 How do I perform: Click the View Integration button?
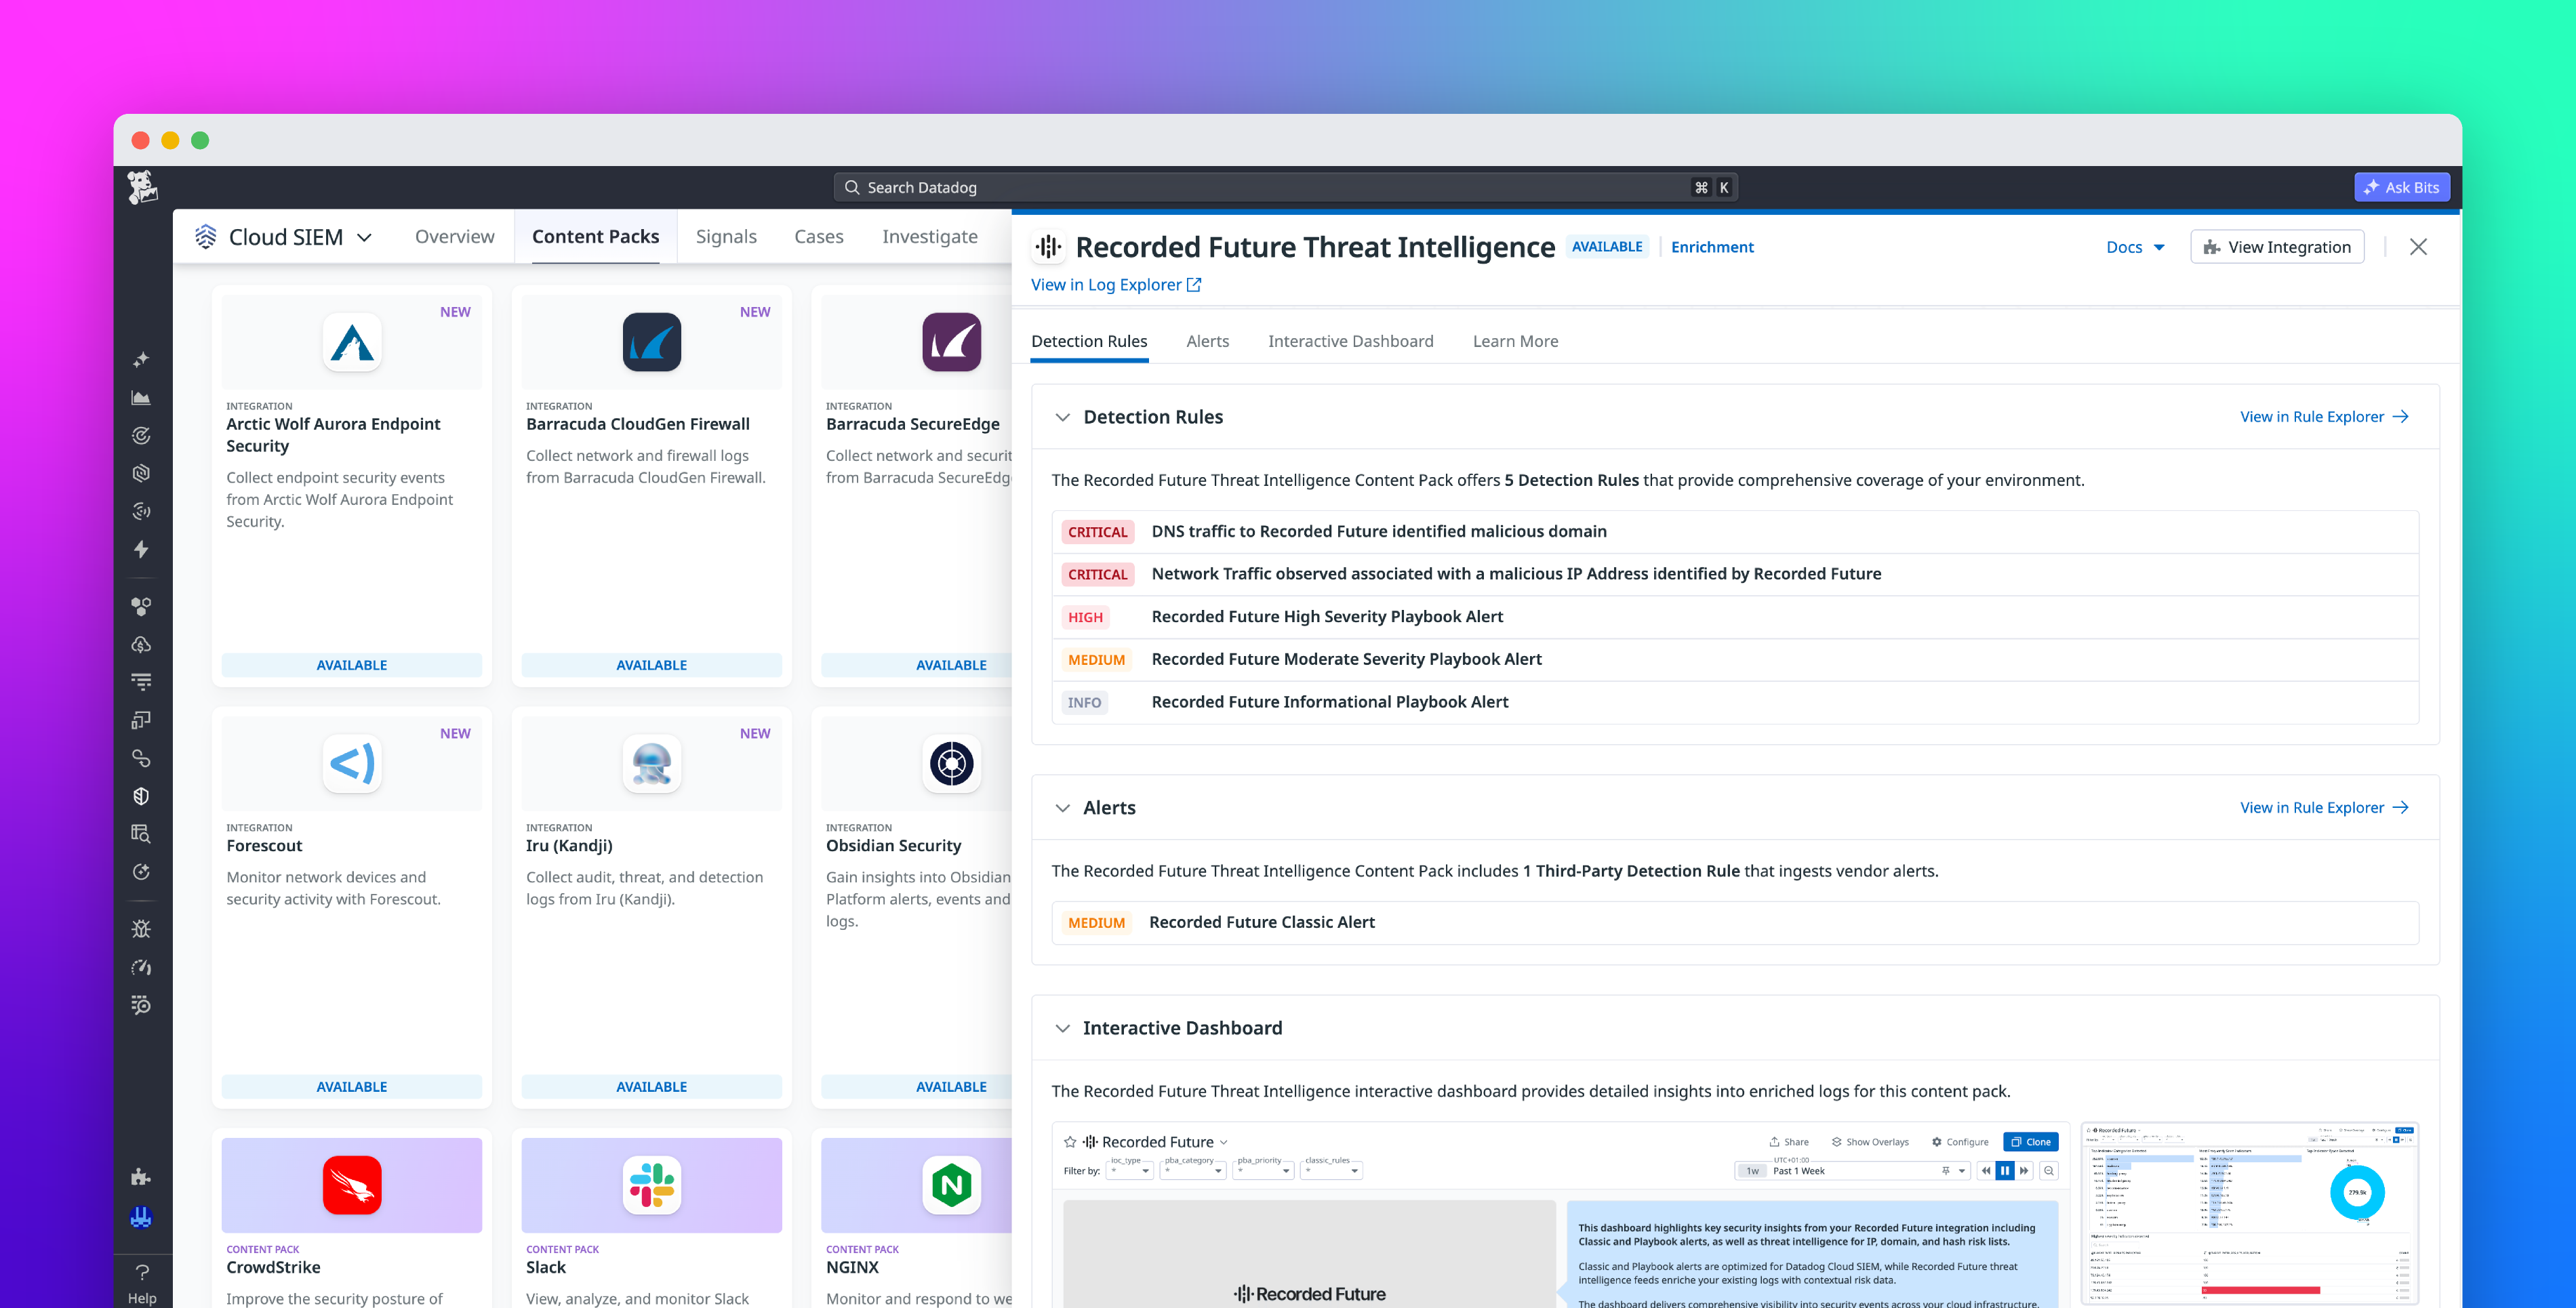point(2277,247)
